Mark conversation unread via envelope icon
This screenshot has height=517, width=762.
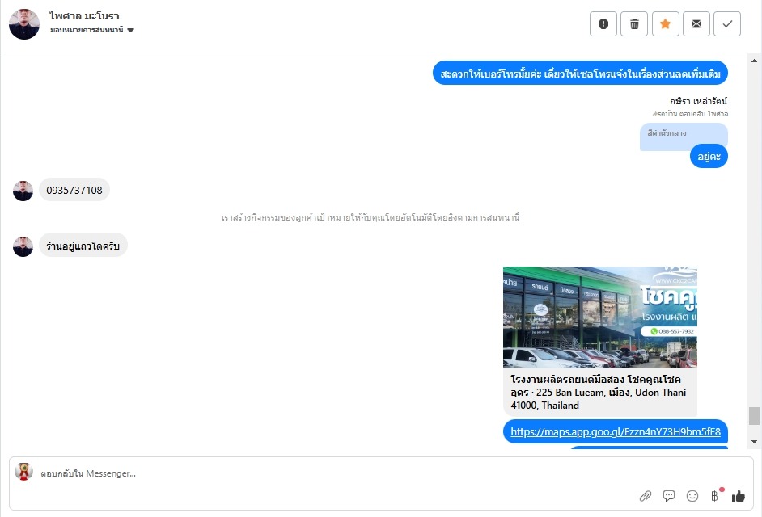point(696,23)
